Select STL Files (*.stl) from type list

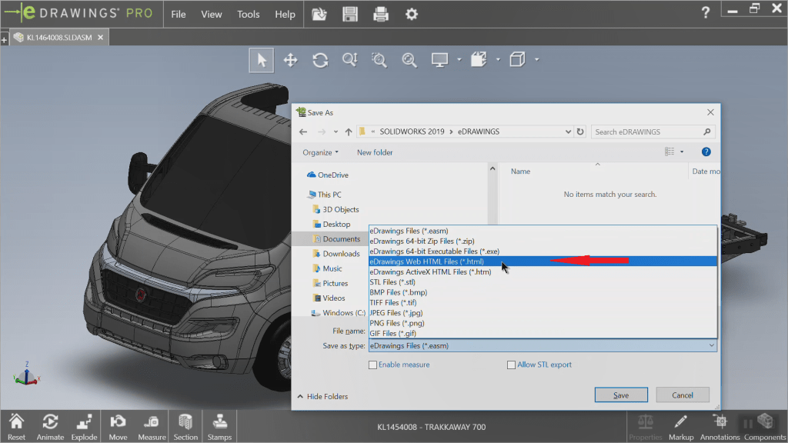(392, 282)
